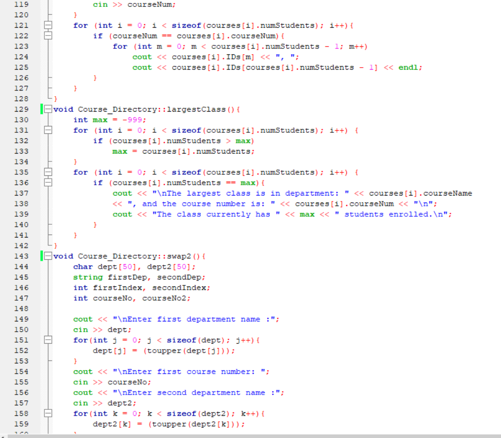501x438 pixels.
Task: Click 'endl' on line 125
Action: pyautogui.click(x=408, y=67)
